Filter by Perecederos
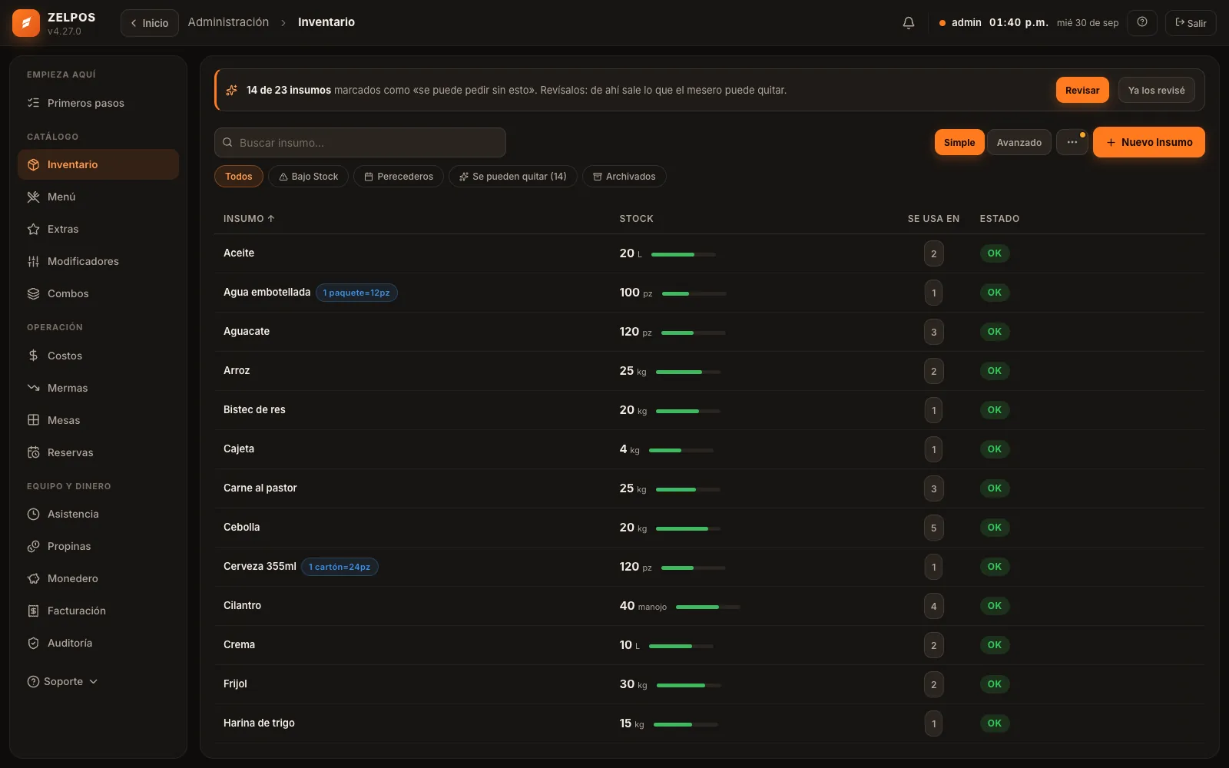 (399, 177)
